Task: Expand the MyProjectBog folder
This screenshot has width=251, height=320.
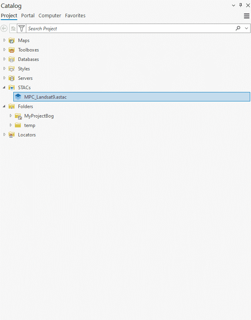Action: tap(11, 116)
